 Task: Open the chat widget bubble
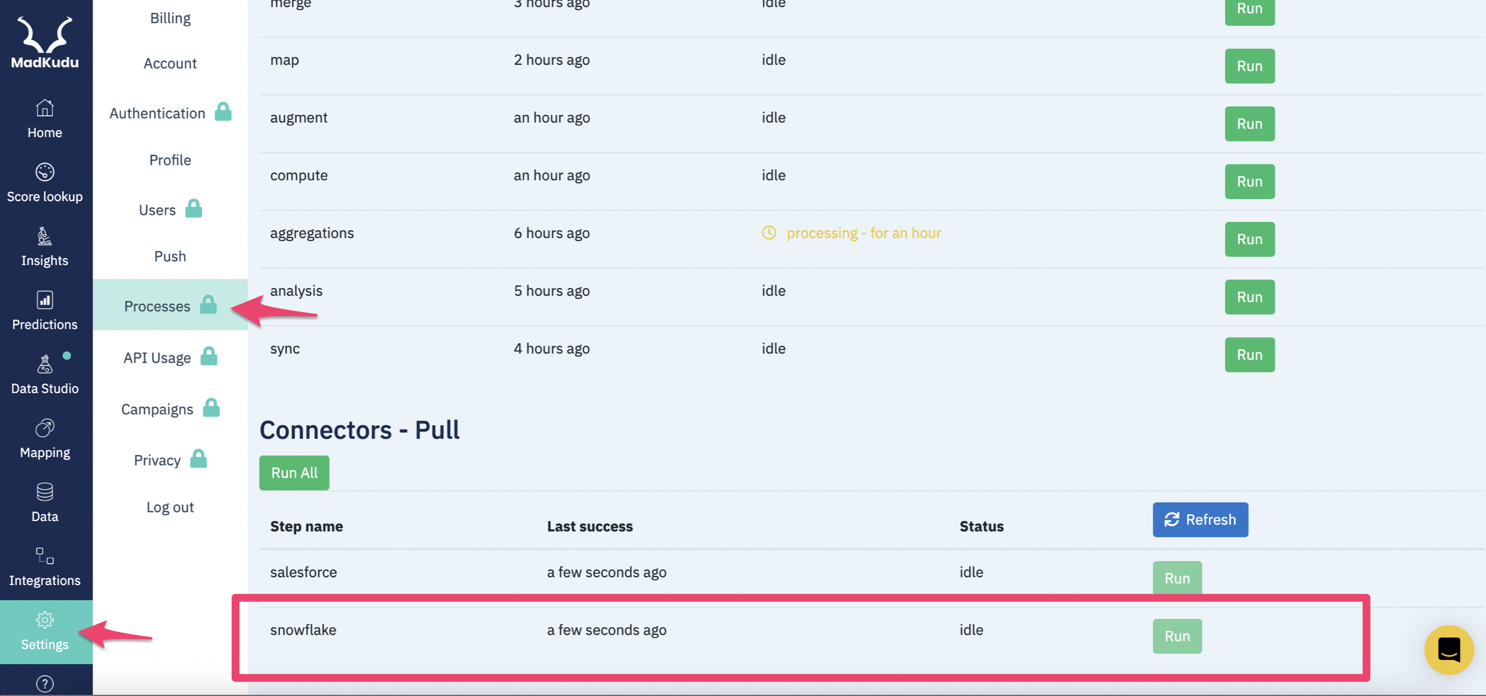coord(1449,650)
